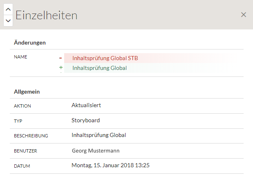Click the Allgemein section header
Screen dimensions: 253x175
point(27,92)
